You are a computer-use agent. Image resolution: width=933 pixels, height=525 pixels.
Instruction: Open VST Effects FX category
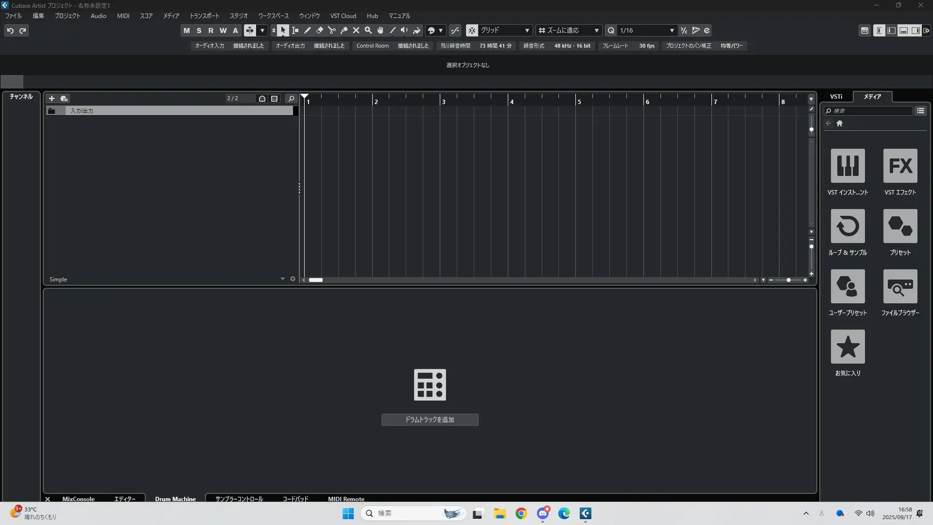coord(900,166)
